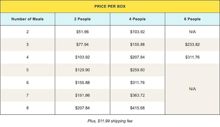
Task: Click the $155.88 price under 4 People
Action: (137, 45)
